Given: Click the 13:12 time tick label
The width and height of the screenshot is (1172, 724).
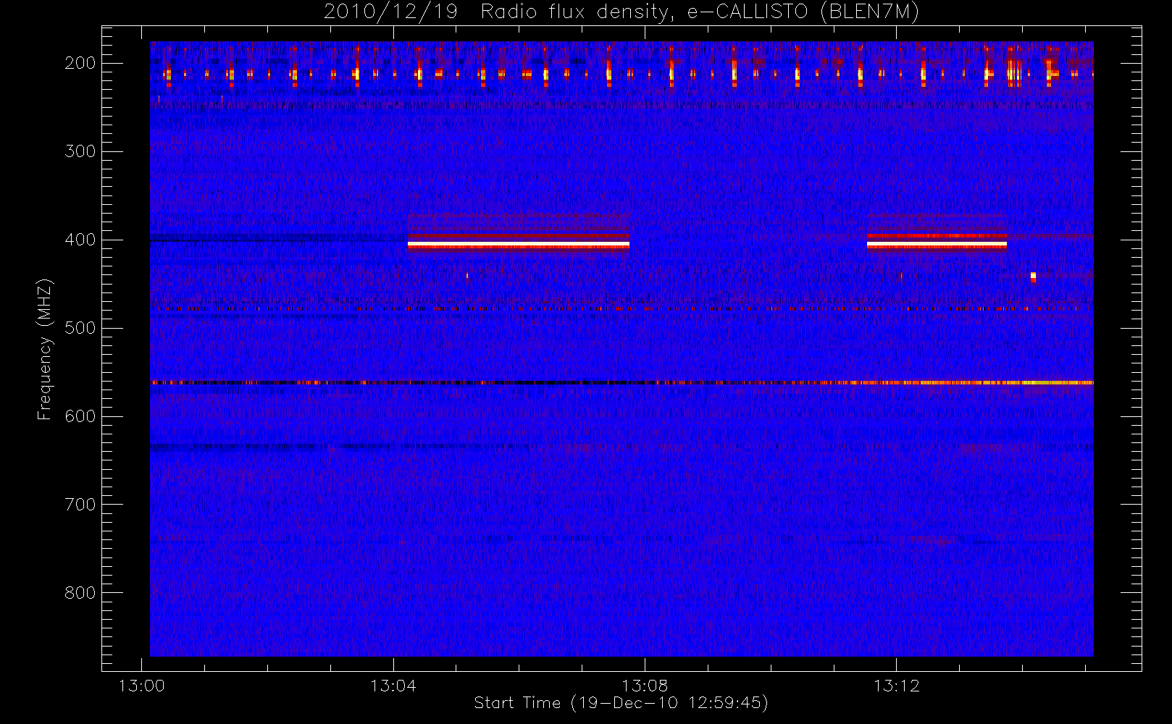Looking at the screenshot, I should coord(896,686).
